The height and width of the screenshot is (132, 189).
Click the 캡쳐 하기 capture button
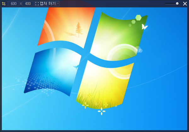click(x=46, y=4)
